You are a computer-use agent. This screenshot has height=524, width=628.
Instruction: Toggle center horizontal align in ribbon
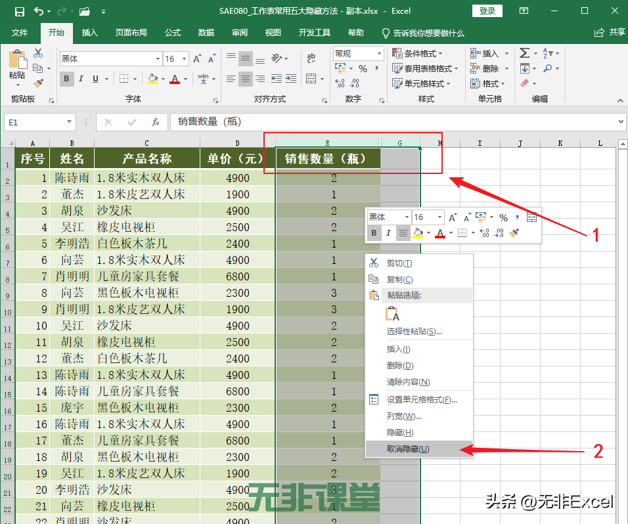click(246, 78)
